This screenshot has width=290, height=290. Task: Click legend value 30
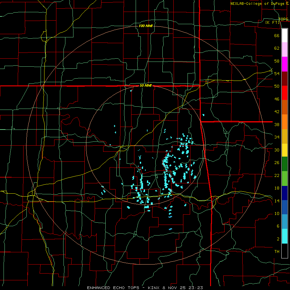pos(277,150)
